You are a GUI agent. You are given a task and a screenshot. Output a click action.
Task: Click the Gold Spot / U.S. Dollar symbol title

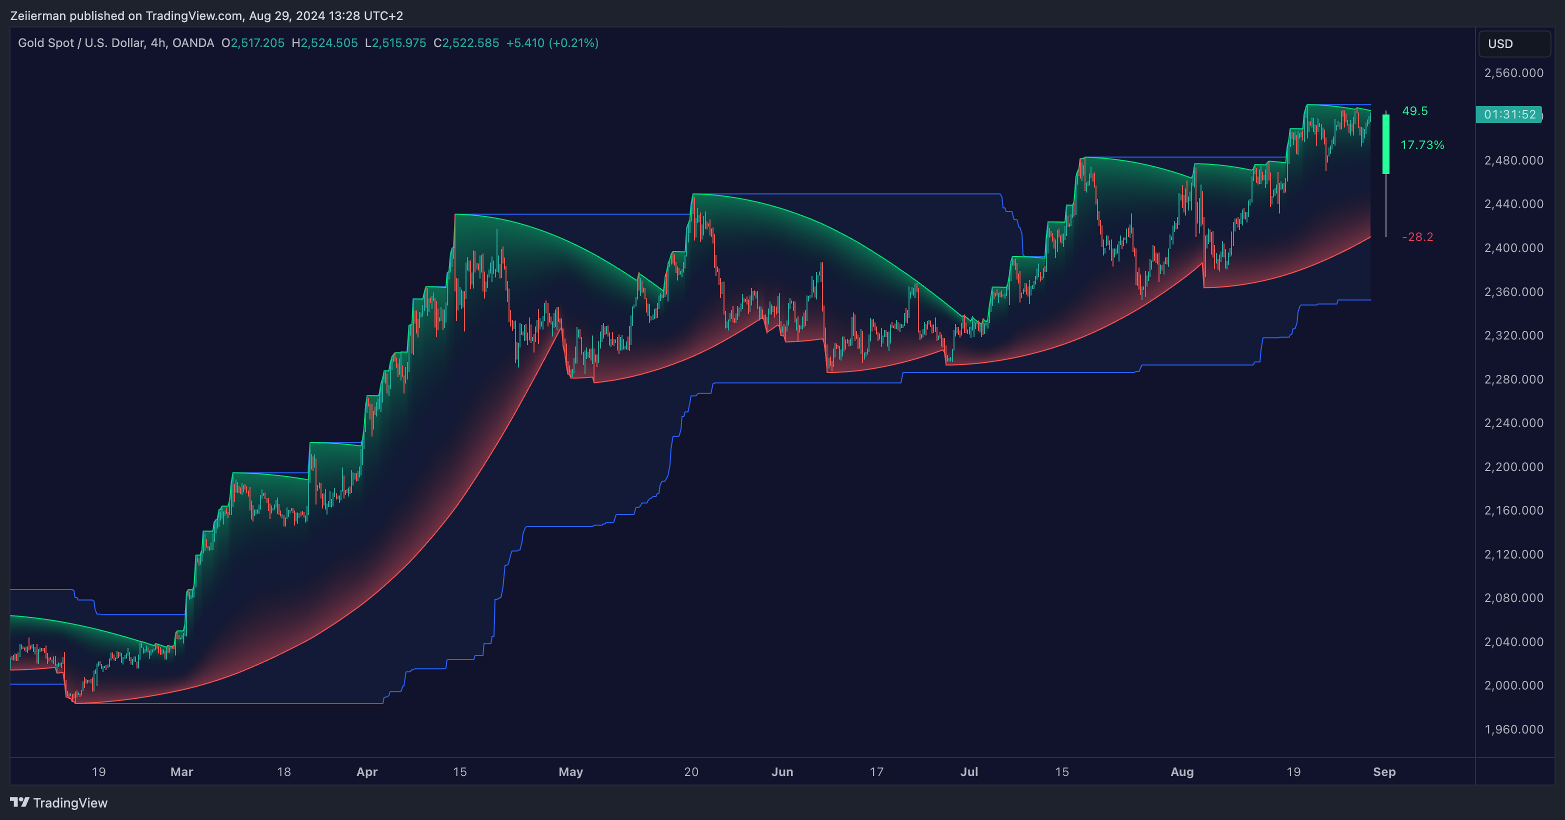pyautogui.click(x=116, y=42)
